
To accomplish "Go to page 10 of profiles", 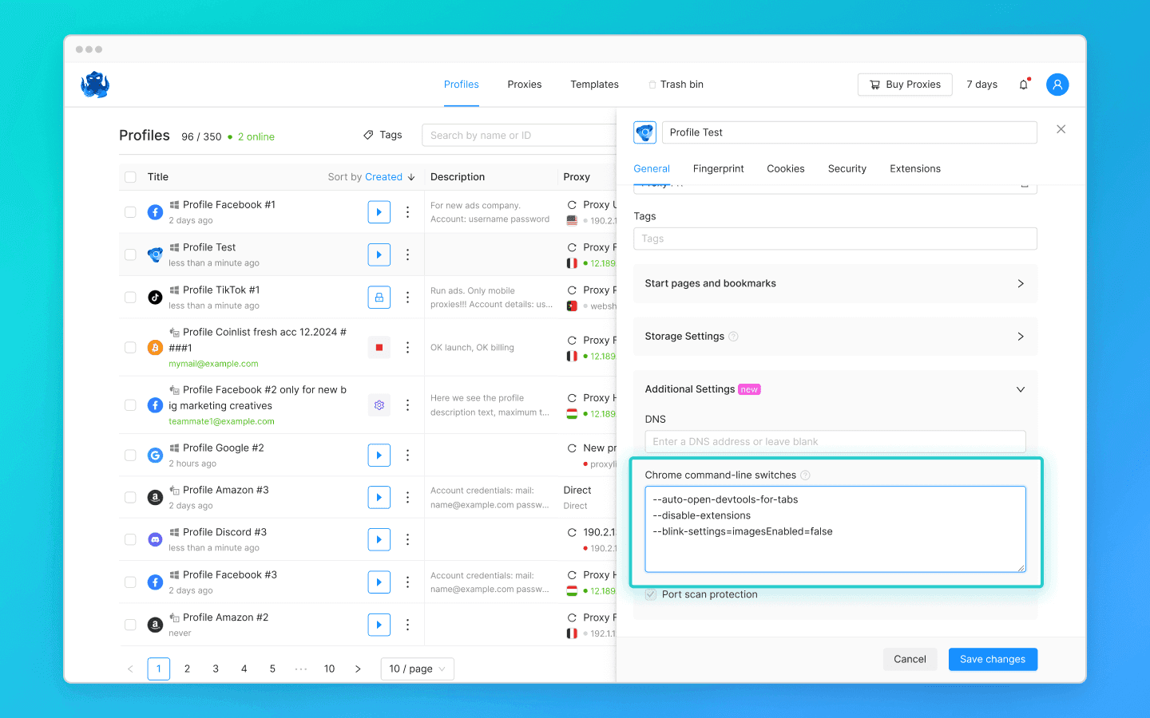I will pos(329,669).
